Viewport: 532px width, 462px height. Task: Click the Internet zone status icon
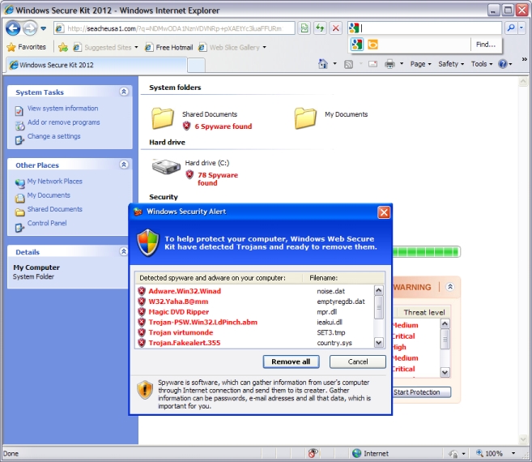pos(356,454)
